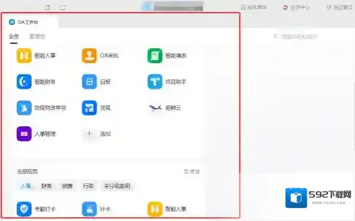355x221 pixels.
Task: Filter all apps by 人事 category
Action: [26, 186]
